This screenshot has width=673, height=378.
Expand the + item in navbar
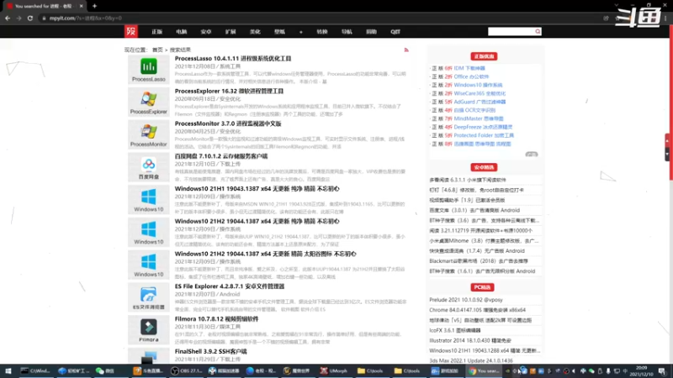coord(301,32)
